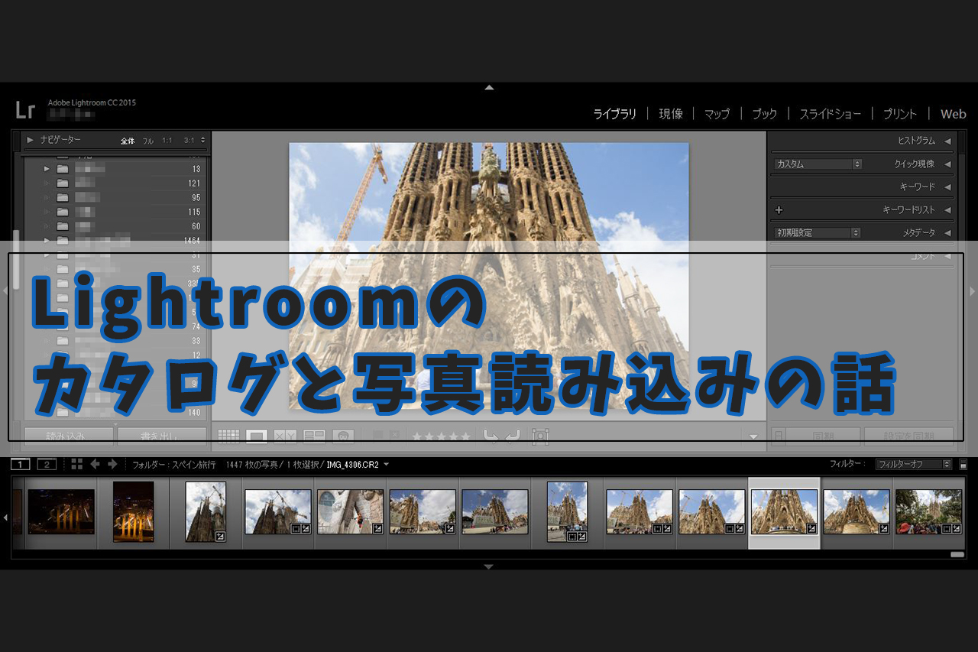The width and height of the screenshot is (978, 652).
Task: Click the rotate clockwise arrow icon
Action: point(512,436)
